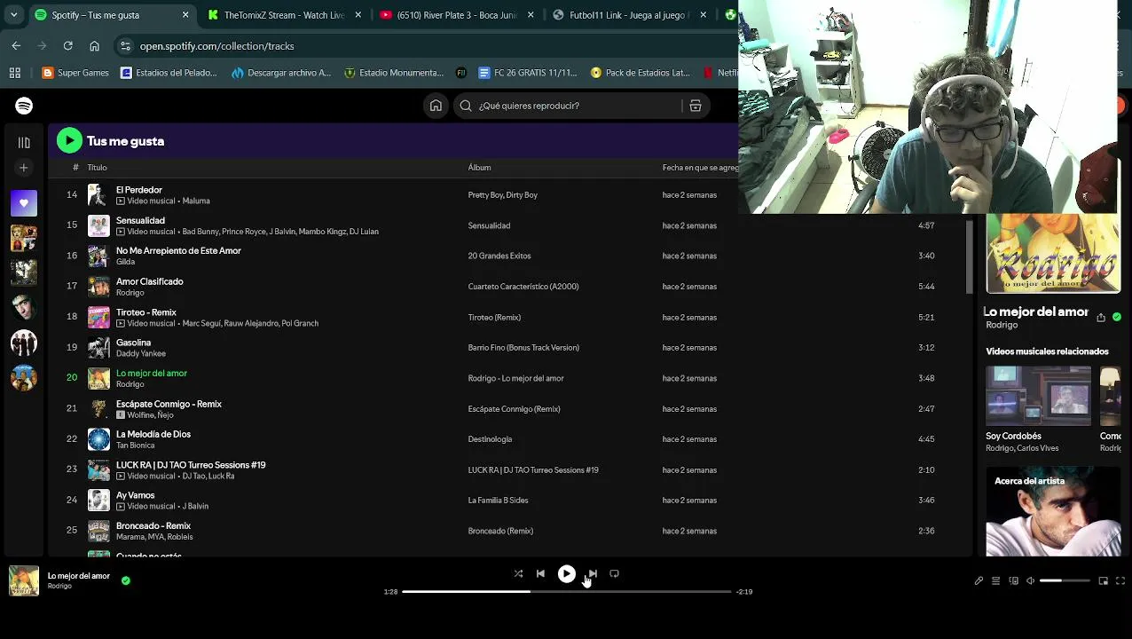Click the browser home icon beside reload
This screenshot has height=639, width=1132.
94,46
